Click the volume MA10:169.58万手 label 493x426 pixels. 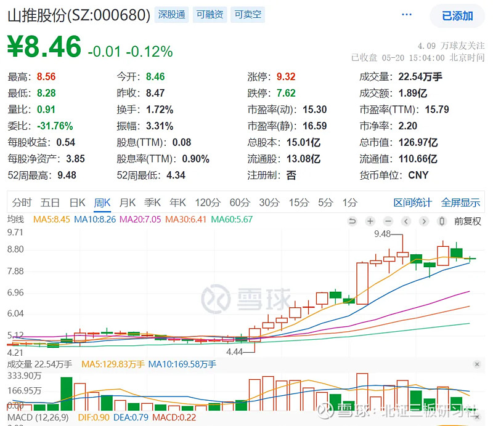(x=182, y=364)
